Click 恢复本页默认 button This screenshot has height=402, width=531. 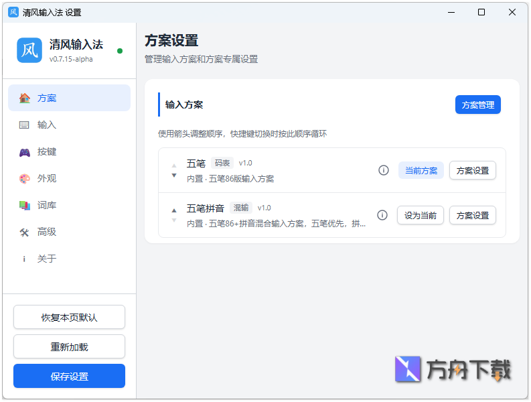(x=69, y=318)
